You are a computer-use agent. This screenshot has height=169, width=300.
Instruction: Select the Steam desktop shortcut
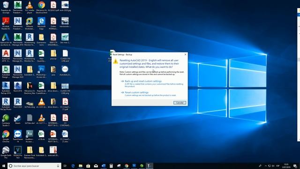[x=18, y=119]
